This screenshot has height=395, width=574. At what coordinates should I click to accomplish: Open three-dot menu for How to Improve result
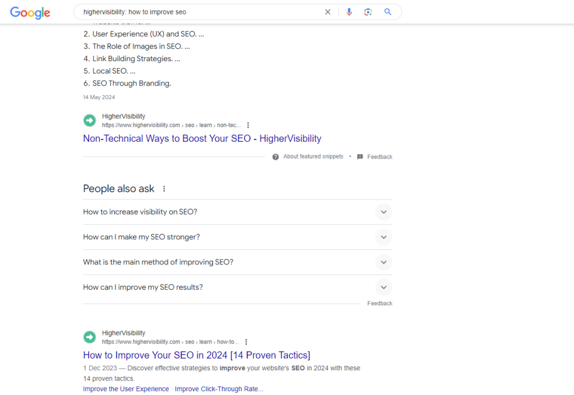click(246, 342)
